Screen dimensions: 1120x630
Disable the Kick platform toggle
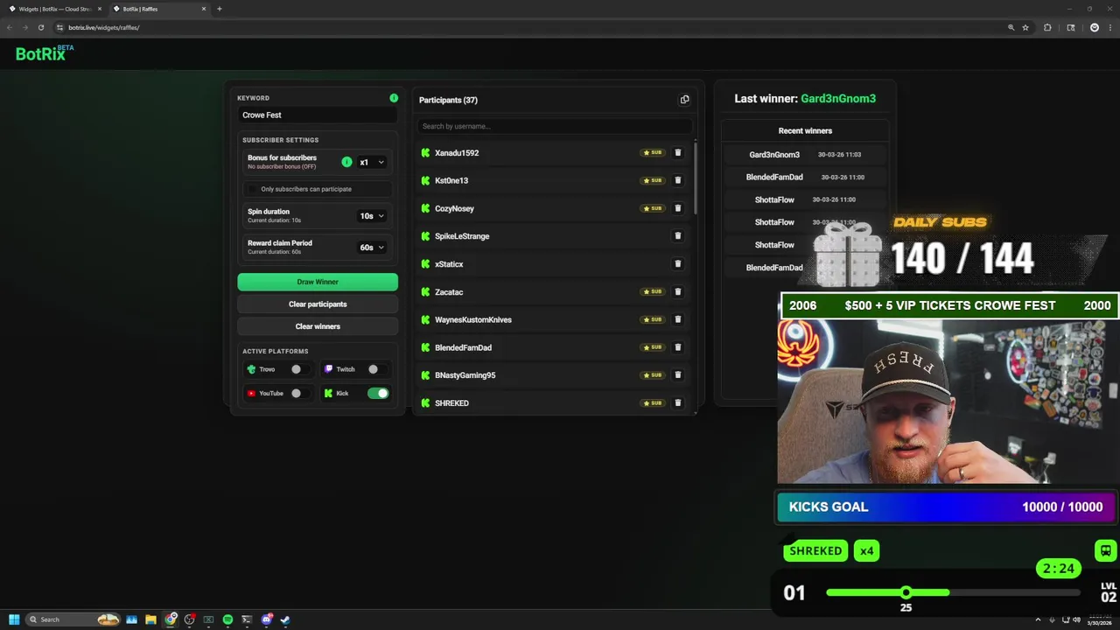tap(378, 393)
